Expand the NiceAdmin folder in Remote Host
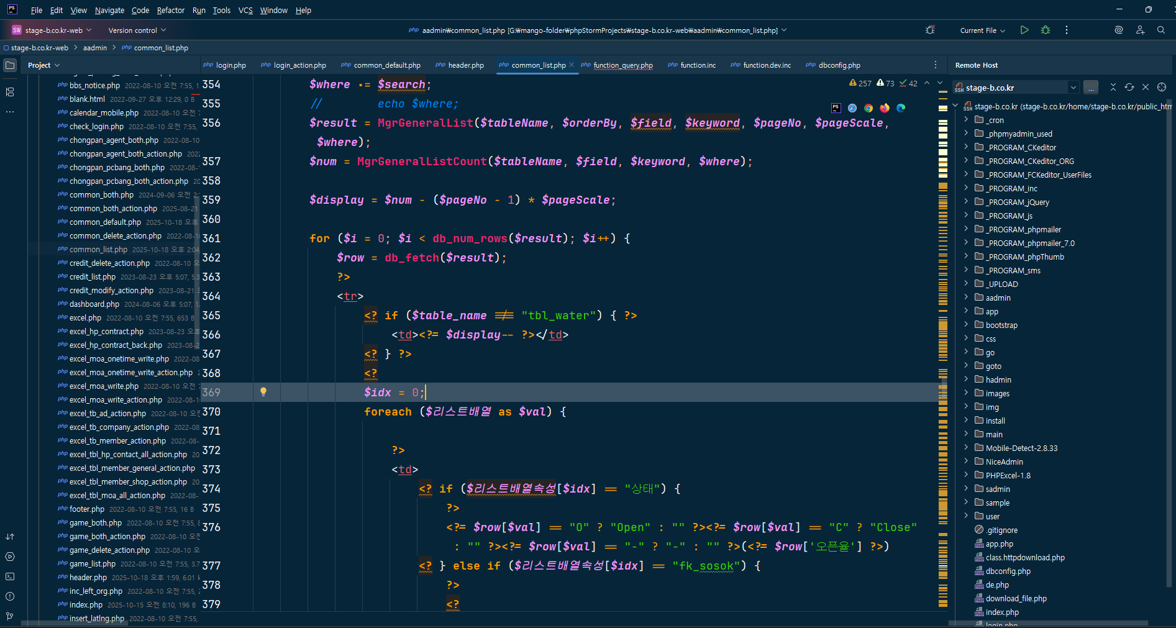 coord(966,462)
